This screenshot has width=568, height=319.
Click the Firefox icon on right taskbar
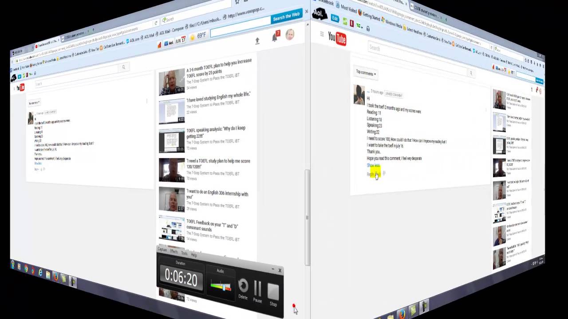[x=402, y=313]
